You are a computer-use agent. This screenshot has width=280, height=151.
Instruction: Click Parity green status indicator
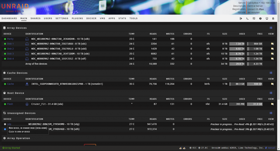pos(5,39)
